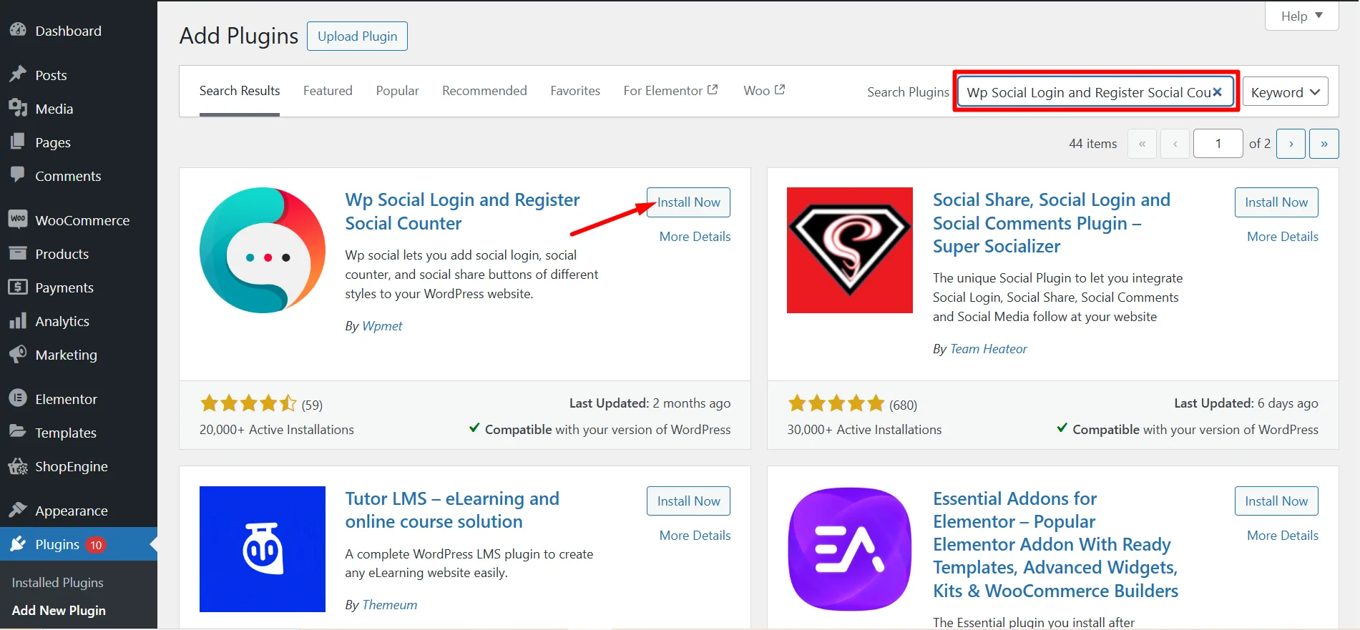Jump to last page of results
The width and height of the screenshot is (1360, 630).
click(x=1324, y=144)
